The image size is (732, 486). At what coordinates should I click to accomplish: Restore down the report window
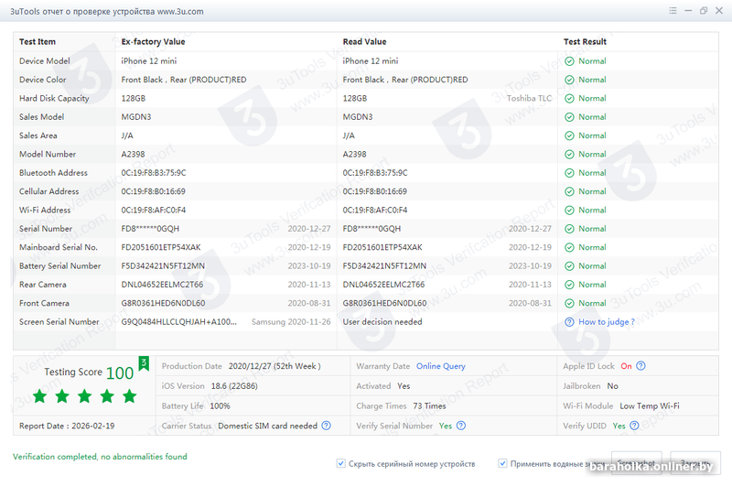point(704,11)
